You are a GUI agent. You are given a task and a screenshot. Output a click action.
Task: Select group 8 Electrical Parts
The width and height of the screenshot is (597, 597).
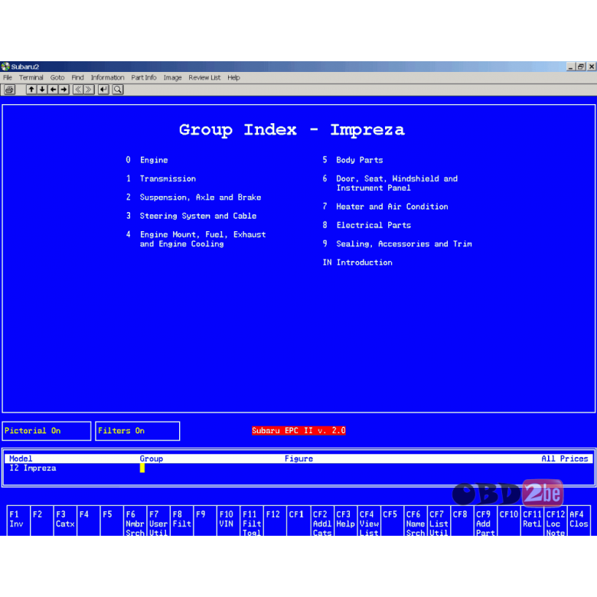[x=367, y=225]
